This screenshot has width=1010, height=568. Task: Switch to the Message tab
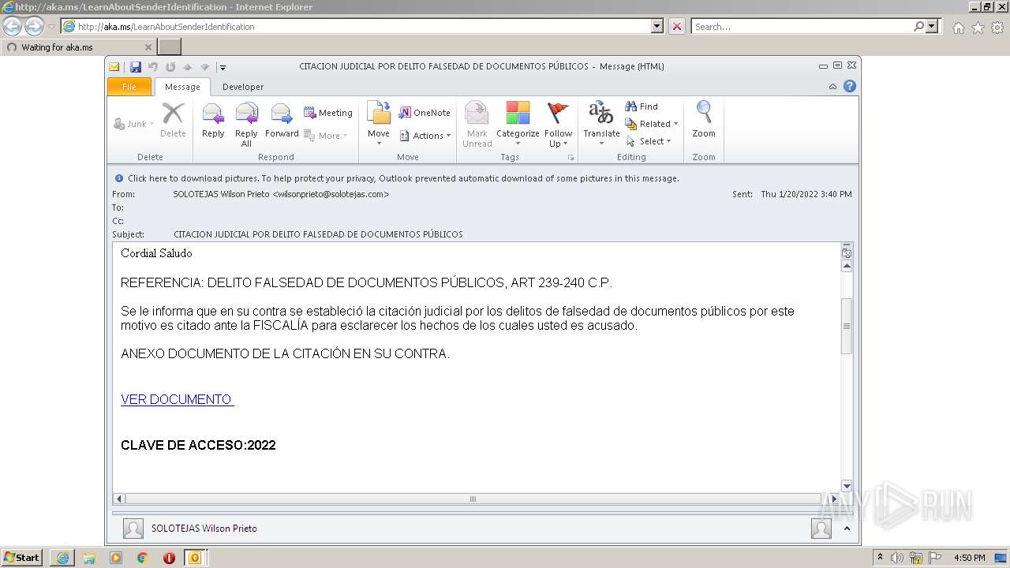coord(182,87)
